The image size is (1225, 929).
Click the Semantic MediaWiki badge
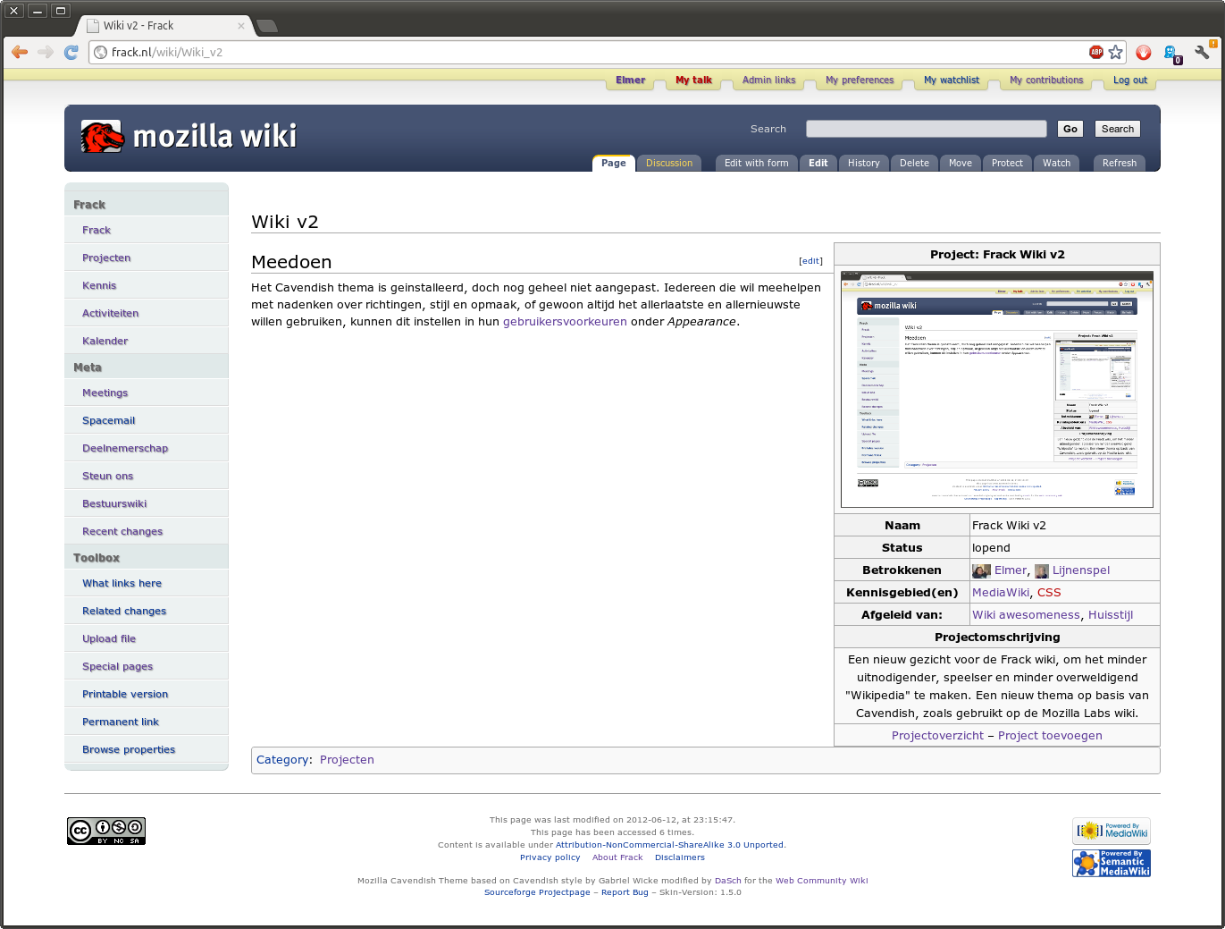(x=1112, y=863)
